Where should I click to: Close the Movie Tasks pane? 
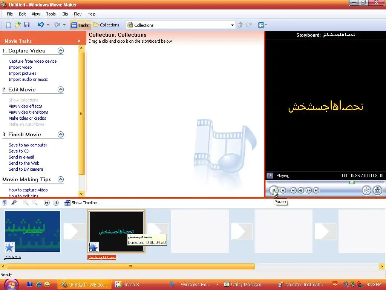(79, 41)
